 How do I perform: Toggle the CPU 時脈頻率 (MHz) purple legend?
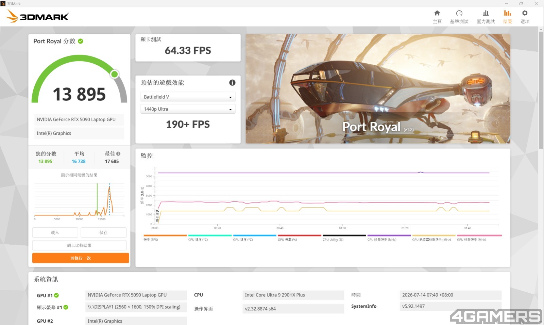pos(389,238)
